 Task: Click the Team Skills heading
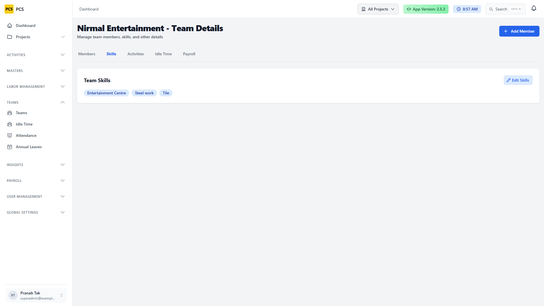click(x=97, y=80)
